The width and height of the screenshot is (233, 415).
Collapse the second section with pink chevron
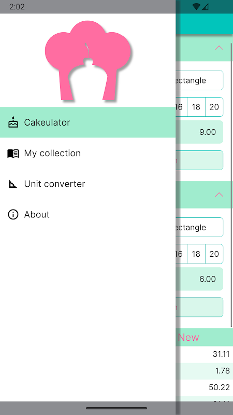pyautogui.click(x=219, y=195)
